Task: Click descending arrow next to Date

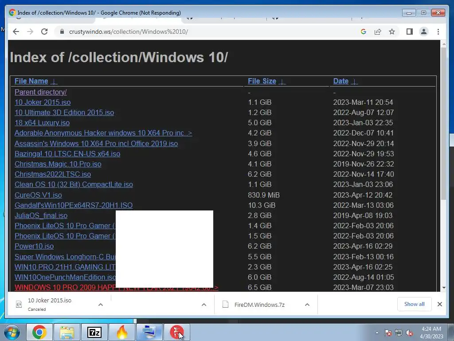Action: 354,82
